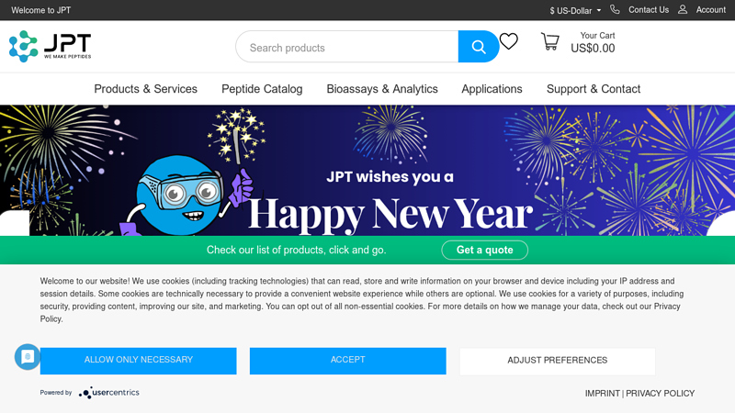
Task: Click the Usercentrics logo
Action: (x=109, y=393)
